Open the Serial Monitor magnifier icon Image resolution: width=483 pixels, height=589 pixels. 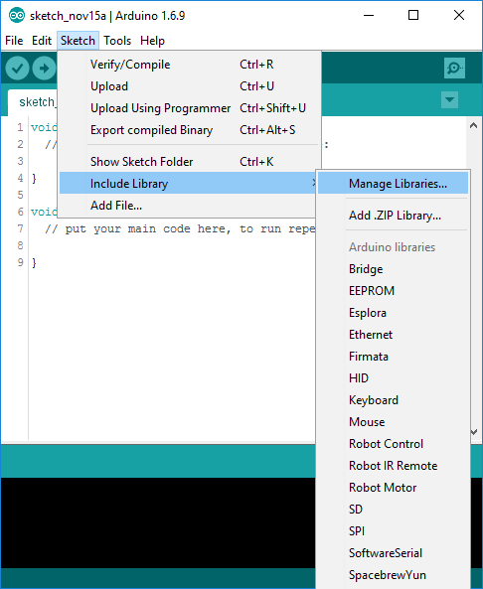454,68
